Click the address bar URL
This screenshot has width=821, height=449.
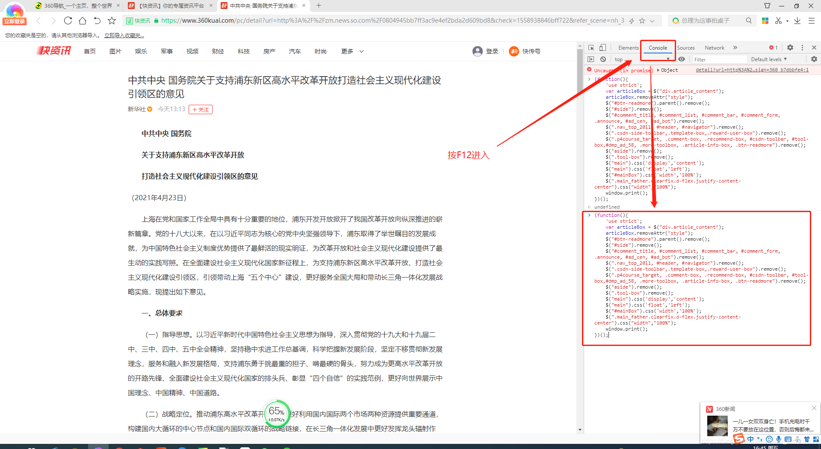point(393,21)
